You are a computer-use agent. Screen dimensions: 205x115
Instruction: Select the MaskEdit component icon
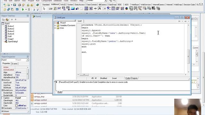[x=59, y=9]
